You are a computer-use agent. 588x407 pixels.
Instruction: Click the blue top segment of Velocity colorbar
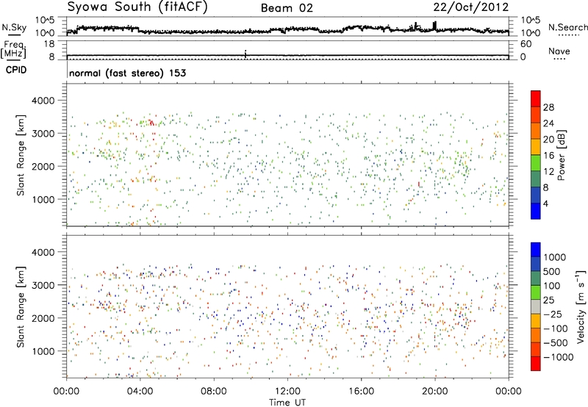536,250
